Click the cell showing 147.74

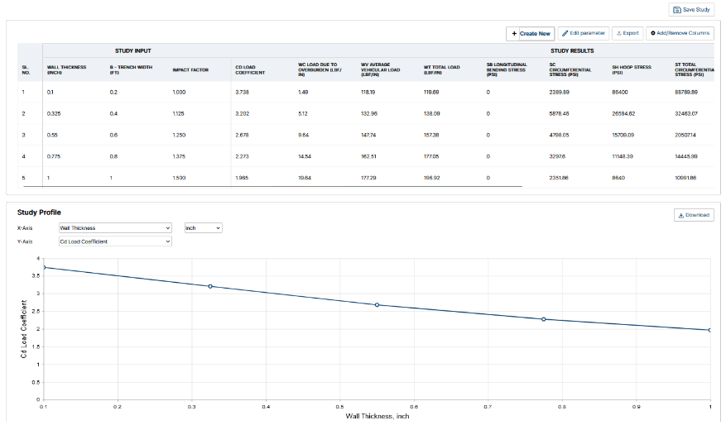coord(369,135)
